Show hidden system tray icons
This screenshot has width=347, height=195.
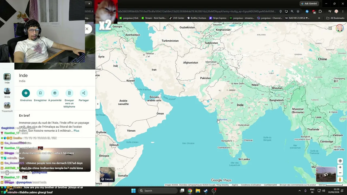click(x=300, y=191)
